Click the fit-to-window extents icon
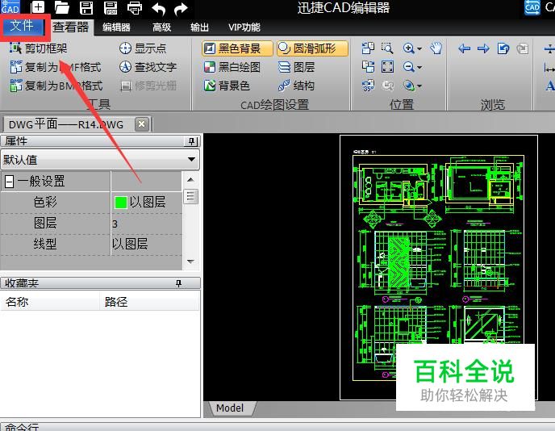 pyautogui.click(x=387, y=66)
